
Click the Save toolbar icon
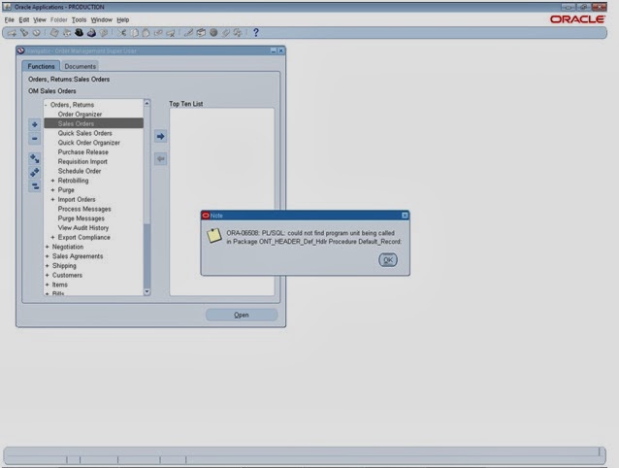click(x=54, y=33)
